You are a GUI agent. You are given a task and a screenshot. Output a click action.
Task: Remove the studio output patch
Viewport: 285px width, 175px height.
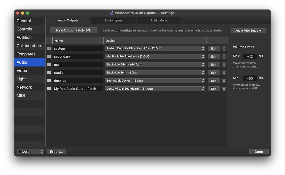[224, 73]
